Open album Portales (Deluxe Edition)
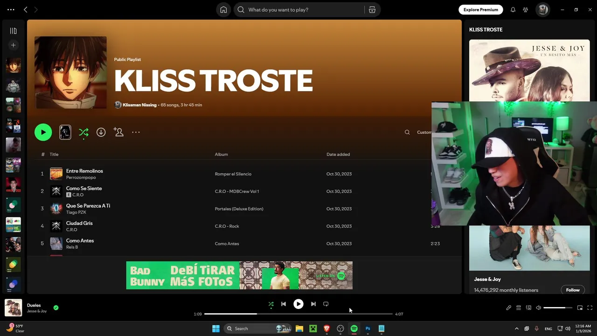The width and height of the screenshot is (597, 336). (x=239, y=209)
